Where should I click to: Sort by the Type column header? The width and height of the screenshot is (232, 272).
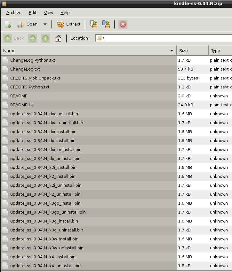[x=220, y=51]
